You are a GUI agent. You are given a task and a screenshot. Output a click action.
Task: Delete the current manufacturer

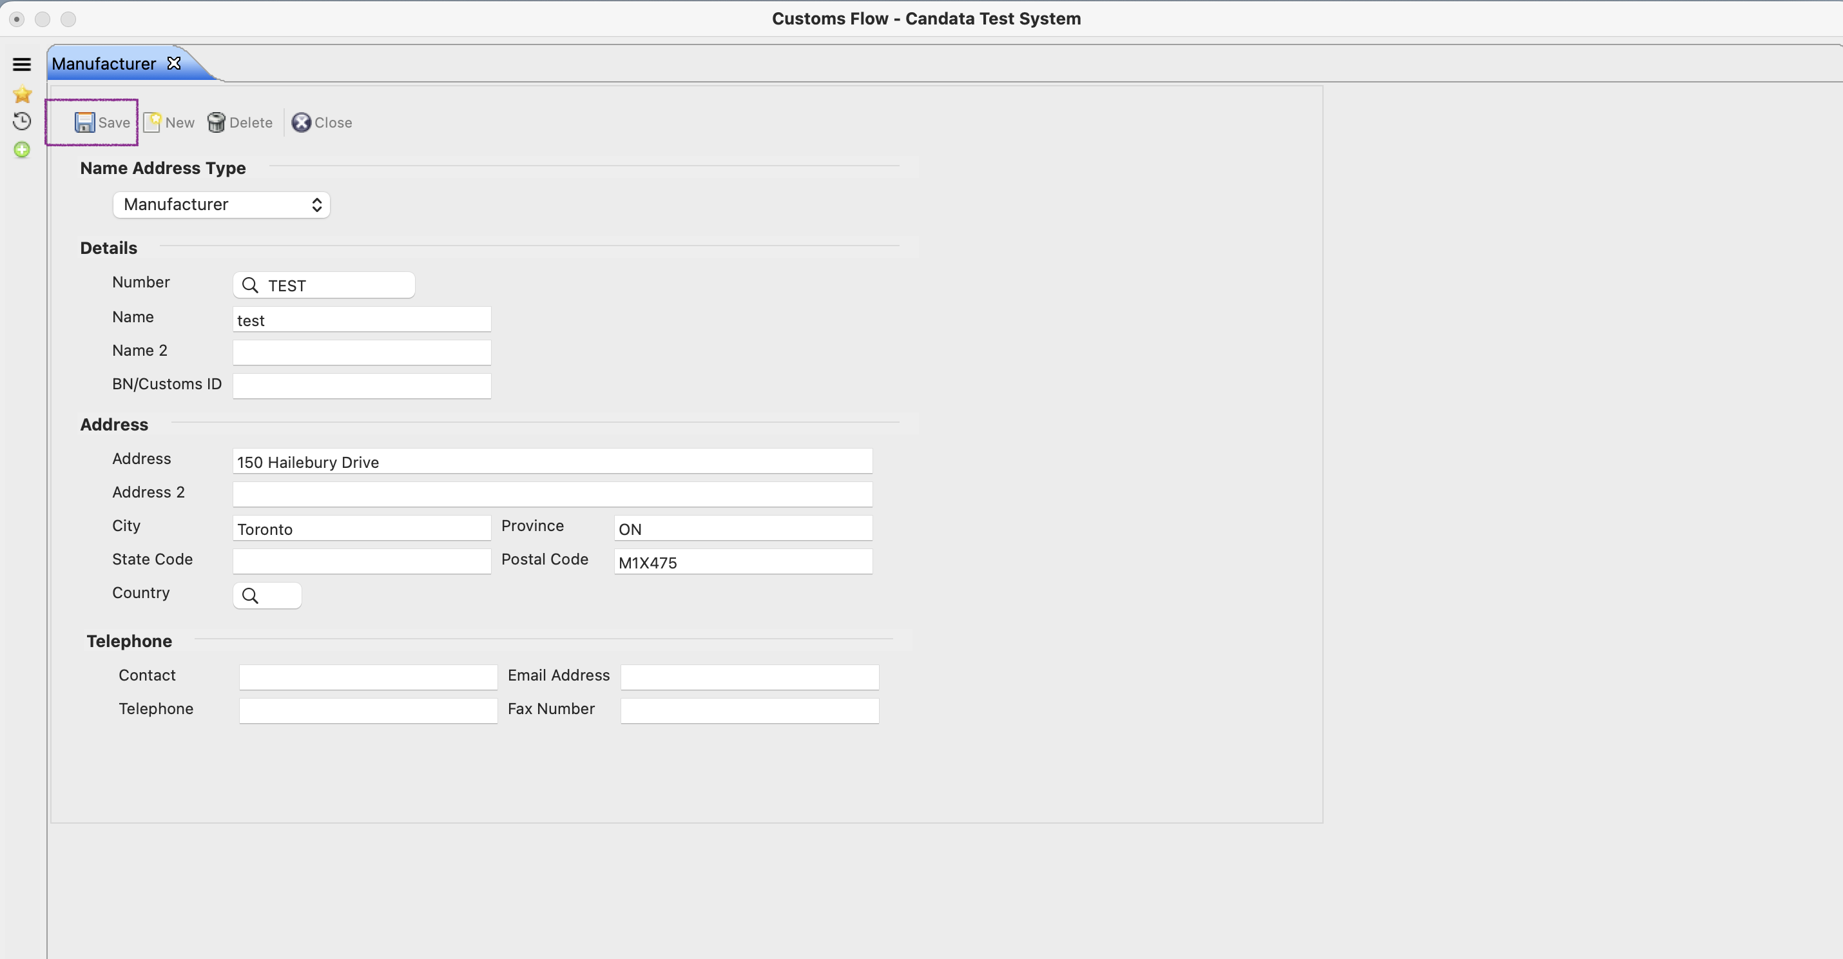point(240,122)
